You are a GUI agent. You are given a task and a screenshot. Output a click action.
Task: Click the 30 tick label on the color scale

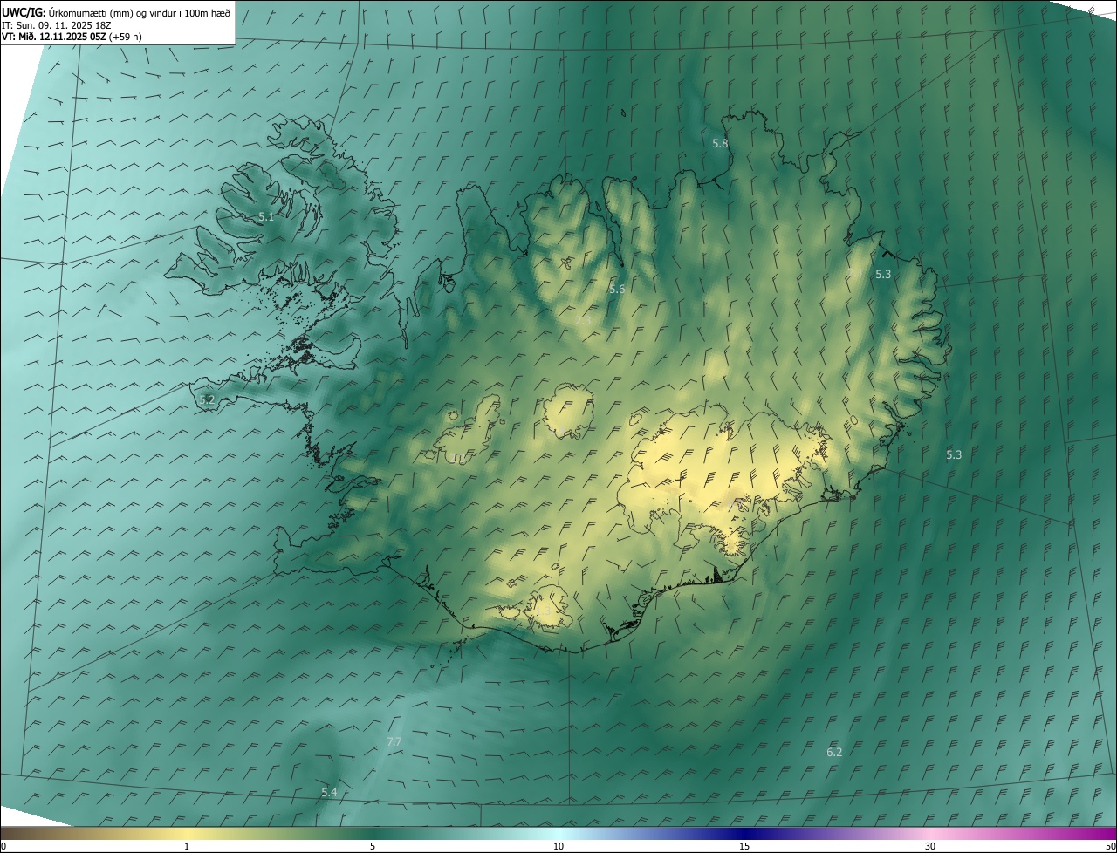click(x=930, y=846)
